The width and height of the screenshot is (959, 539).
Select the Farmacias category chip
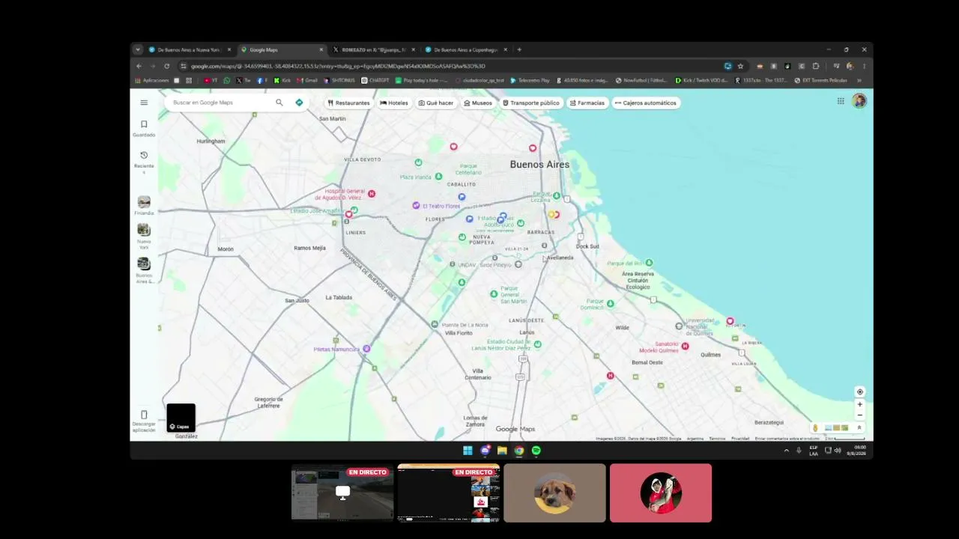(x=587, y=103)
